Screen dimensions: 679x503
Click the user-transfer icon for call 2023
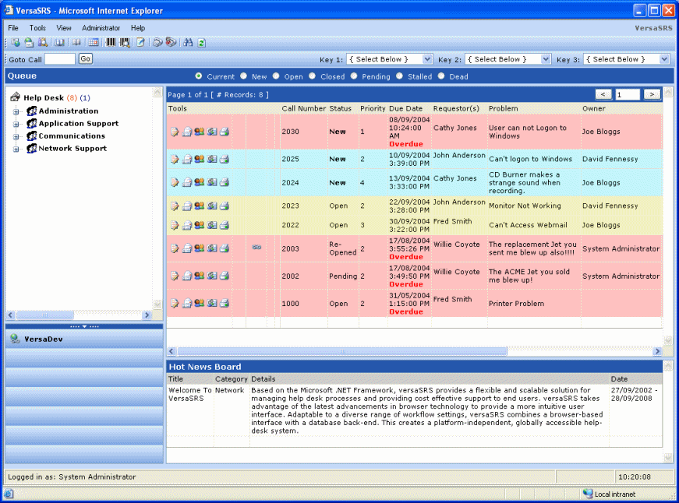(212, 206)
